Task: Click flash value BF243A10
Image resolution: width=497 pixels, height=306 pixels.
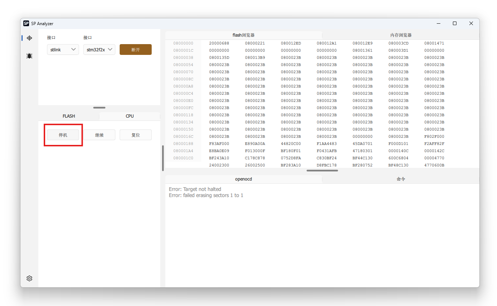Action: [219, 158]
